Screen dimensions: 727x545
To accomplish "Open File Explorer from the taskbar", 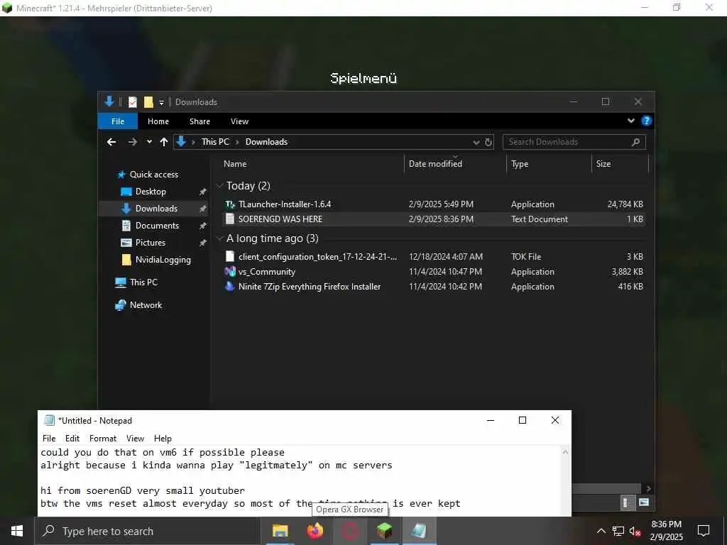I will (x=280, y=531).
